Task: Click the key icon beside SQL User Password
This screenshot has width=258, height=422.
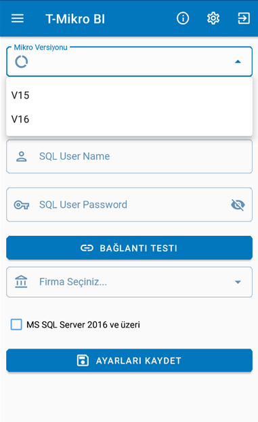Action: point(22,205)
